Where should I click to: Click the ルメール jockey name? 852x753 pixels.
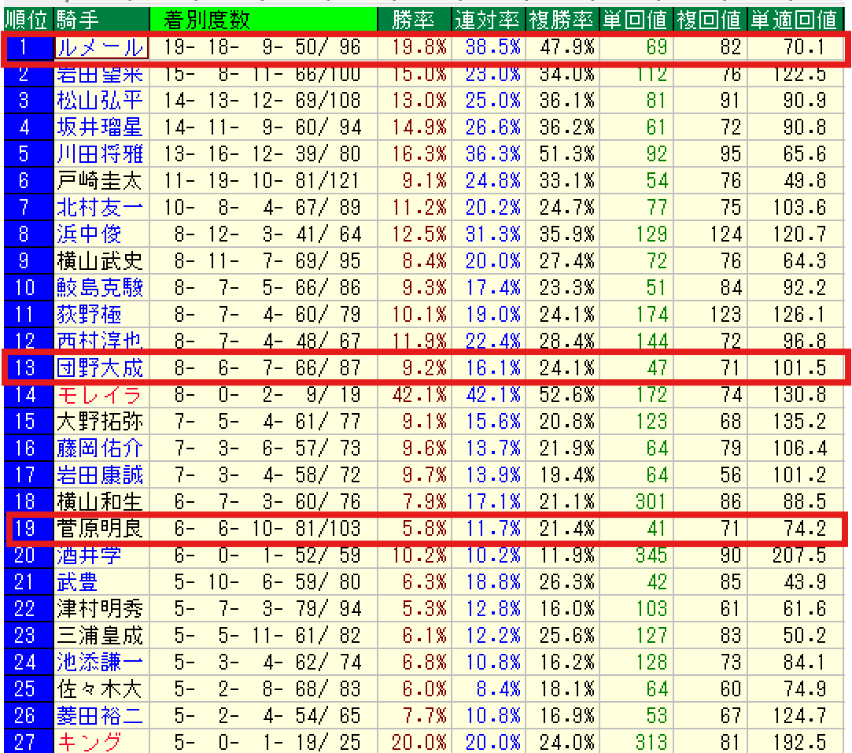(100, 48)
